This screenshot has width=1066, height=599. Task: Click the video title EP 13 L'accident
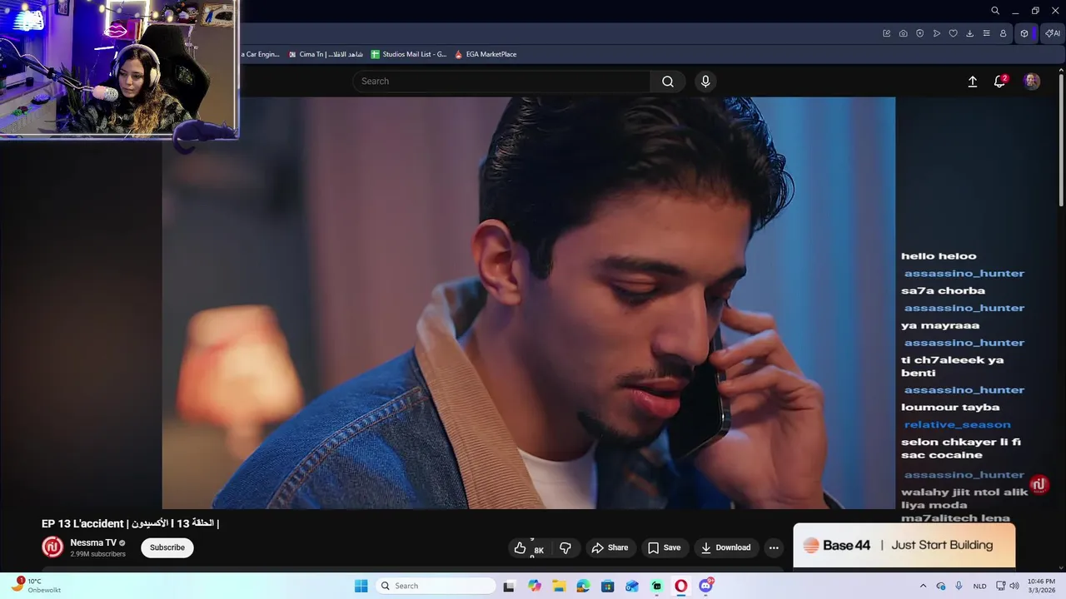pos(130,523)
